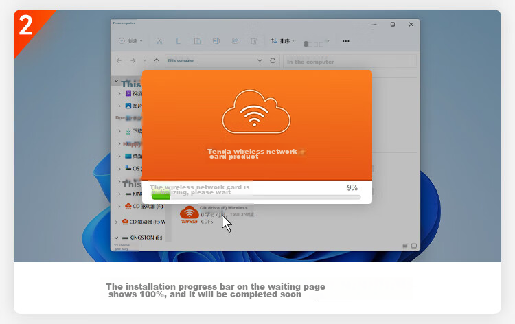Image resolution: width=515 pixels, height=324 pixels.
Task: Select the Pictures folder icon in sidebar
Action: (x=128, y=106)
